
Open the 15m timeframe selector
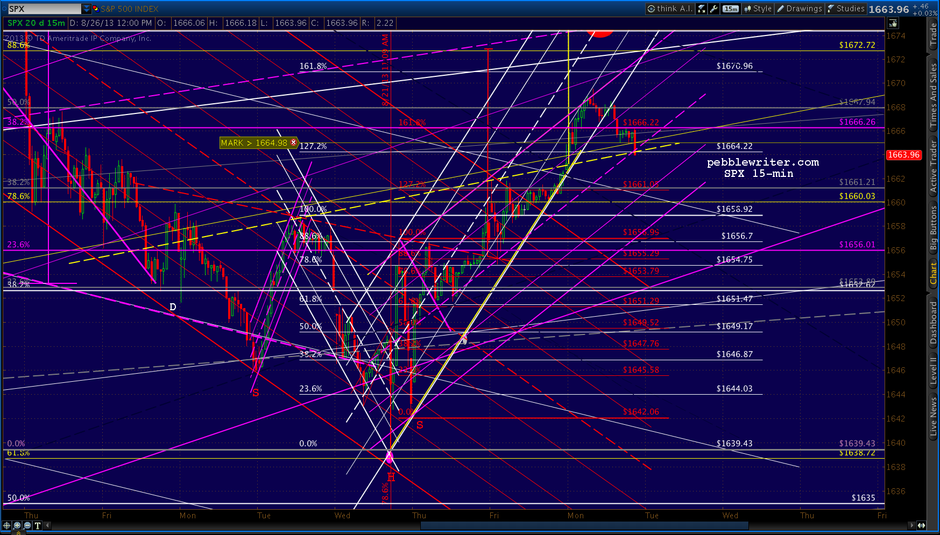point(731,9)
